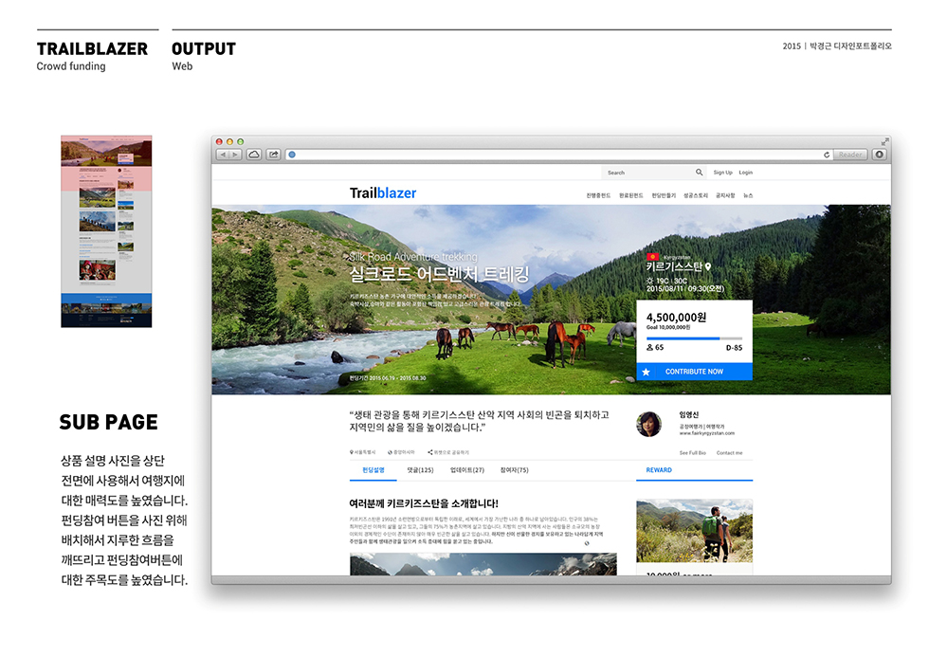Click the iCloud tabs browser icon
The width and height of the screenshot is (929, 657).
pos(254,155)
